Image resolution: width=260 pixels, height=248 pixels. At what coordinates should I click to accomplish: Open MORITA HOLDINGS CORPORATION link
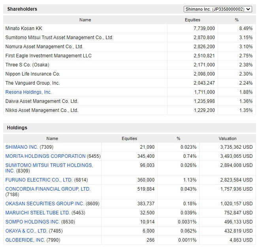click(45, 156)
